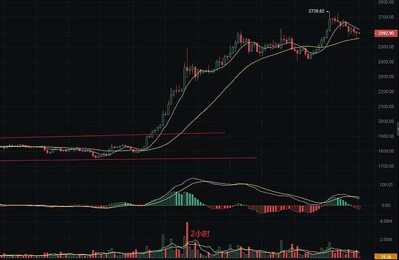Click the 2100.00 price axis label
The width and height of the screenshot is (399, 260).
pos(386,107)
